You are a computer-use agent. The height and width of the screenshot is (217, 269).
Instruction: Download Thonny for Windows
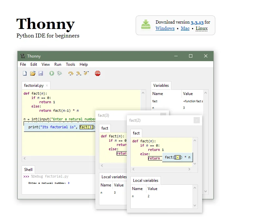tap(165, 28)
